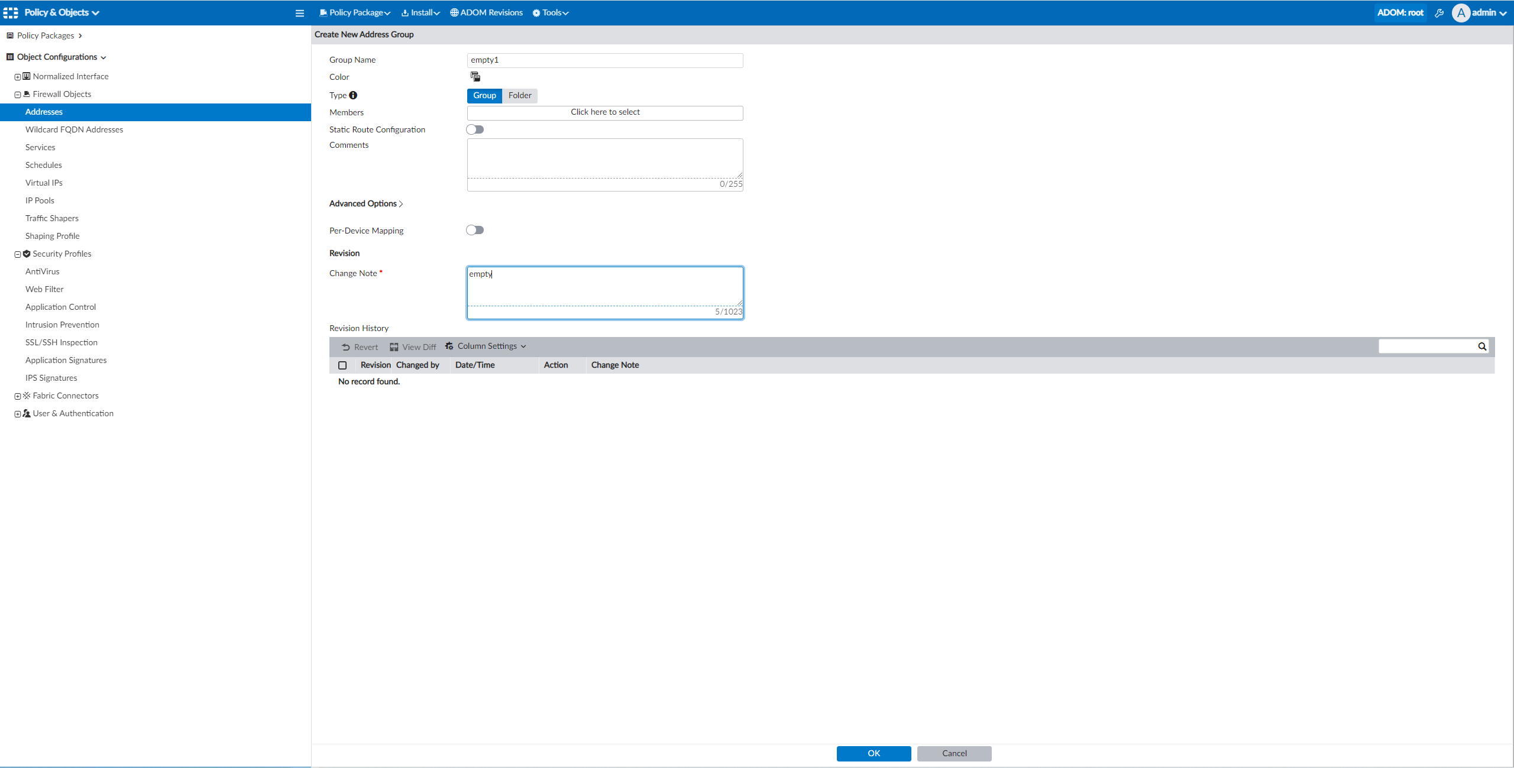Expand Advanced Options
This screenshot has height=768, width=1514.
365,203
